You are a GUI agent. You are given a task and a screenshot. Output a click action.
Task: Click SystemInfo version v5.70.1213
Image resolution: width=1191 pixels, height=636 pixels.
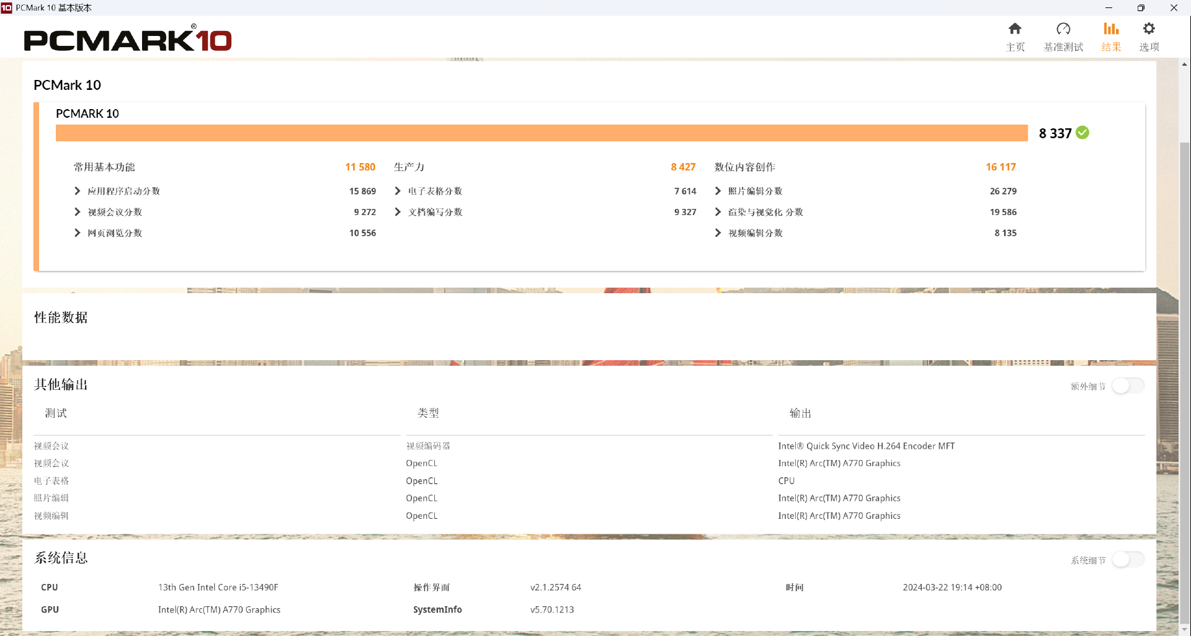pyautogui.click(x=552, y=609)
